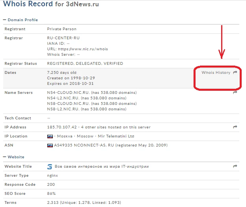The height and width of the screenshot is (207, 246).
Task: Click the 7,250 days old text
Action: click(61, 73)
